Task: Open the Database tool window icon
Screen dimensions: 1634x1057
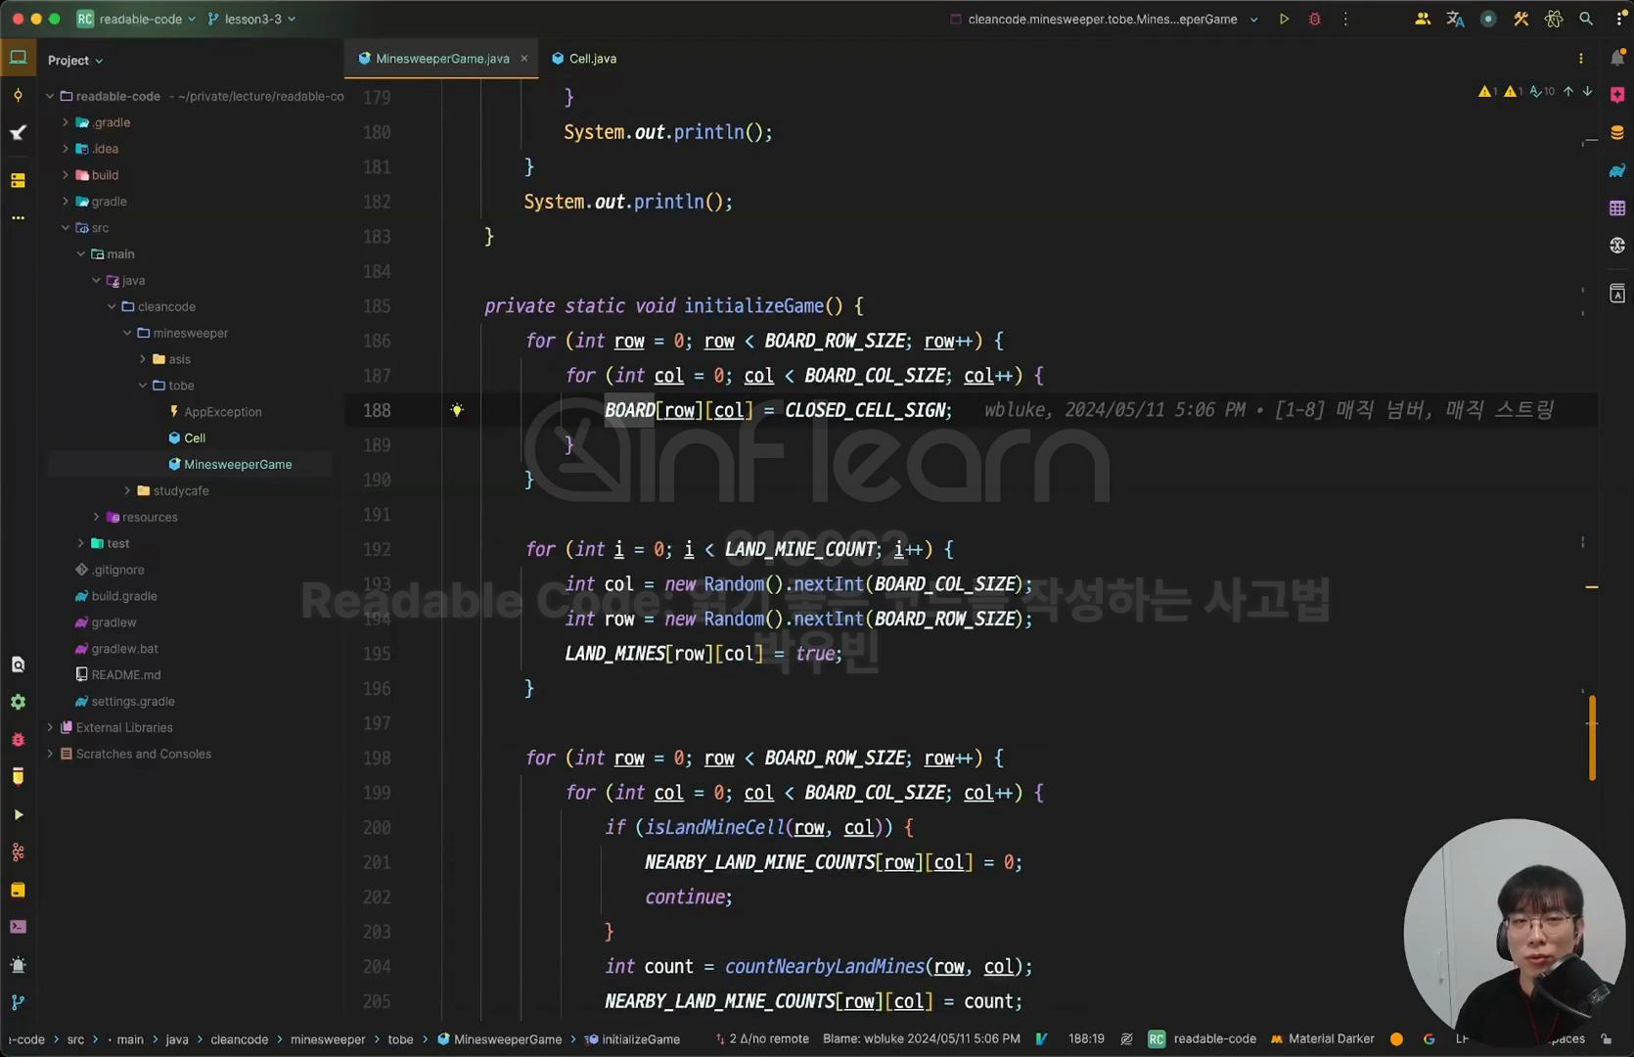Action: tap(1617, 132)
